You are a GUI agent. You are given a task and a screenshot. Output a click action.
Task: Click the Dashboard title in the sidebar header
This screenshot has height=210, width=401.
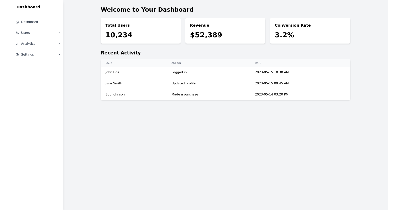tap(28, 7)
